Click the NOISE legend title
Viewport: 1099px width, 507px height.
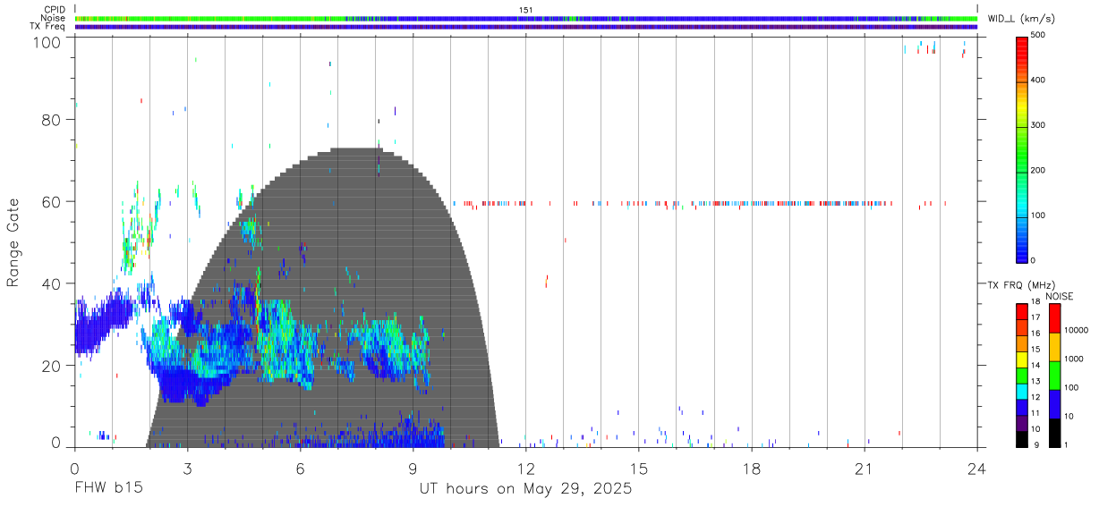click(1059, 296)
